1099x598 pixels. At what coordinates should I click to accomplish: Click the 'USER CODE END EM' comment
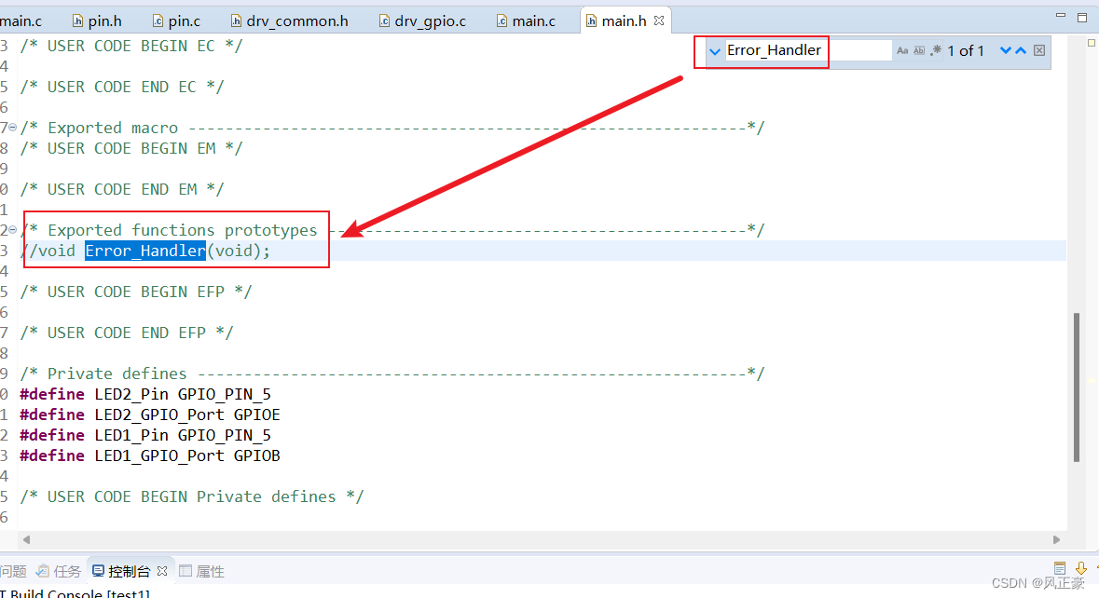(x=122, y=189)
